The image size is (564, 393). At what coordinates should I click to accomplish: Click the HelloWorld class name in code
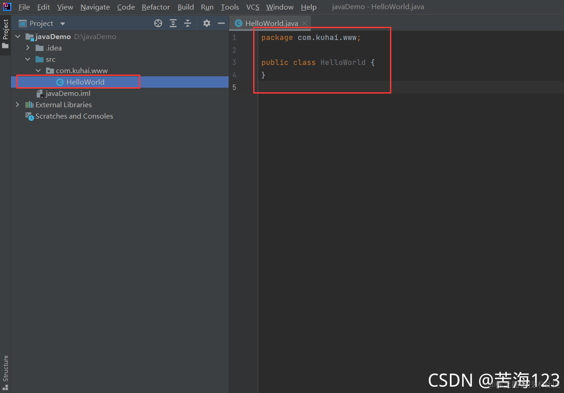[x=343, y=63]
